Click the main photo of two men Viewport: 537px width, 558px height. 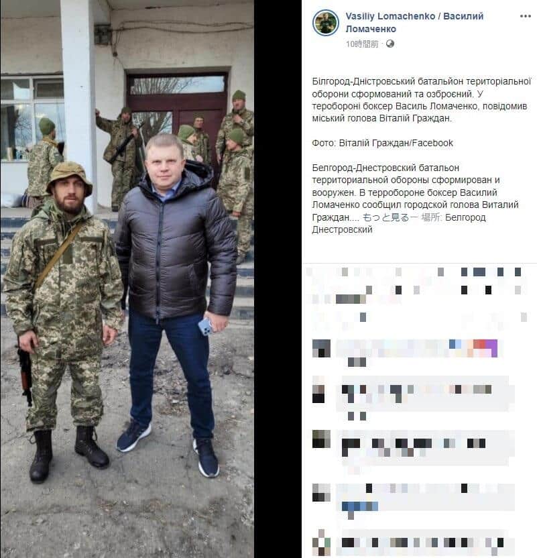tap(127, 279)
